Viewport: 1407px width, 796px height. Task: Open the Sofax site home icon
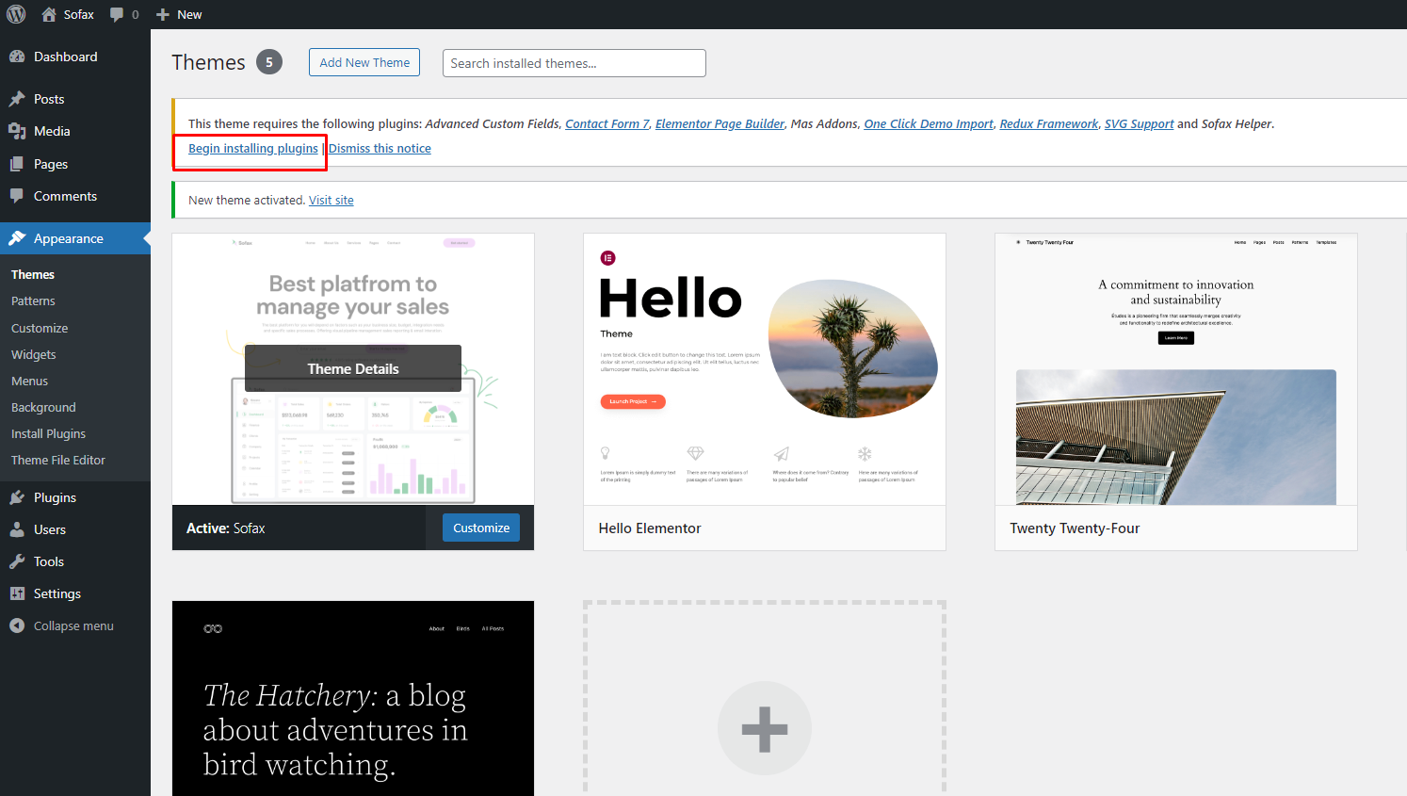(x=49, y=14)
